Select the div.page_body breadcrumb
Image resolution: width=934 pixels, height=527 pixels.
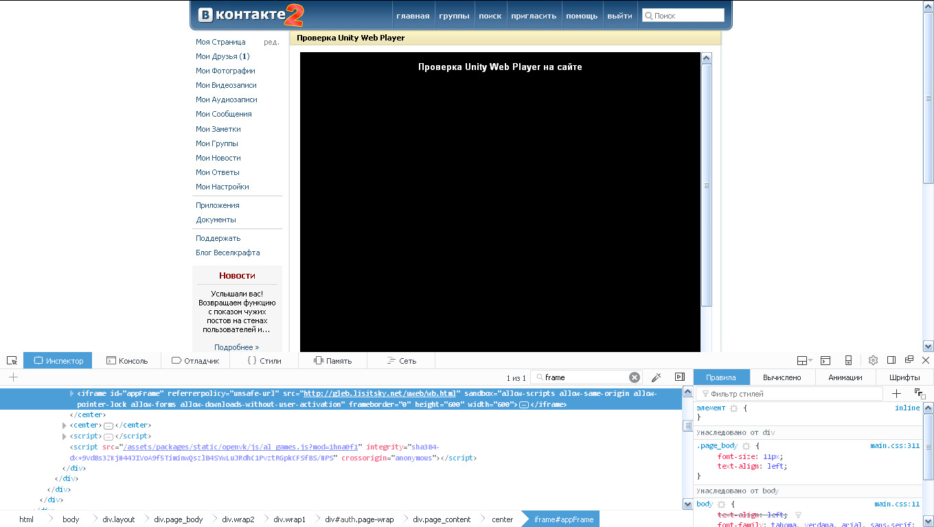(179, 519)
